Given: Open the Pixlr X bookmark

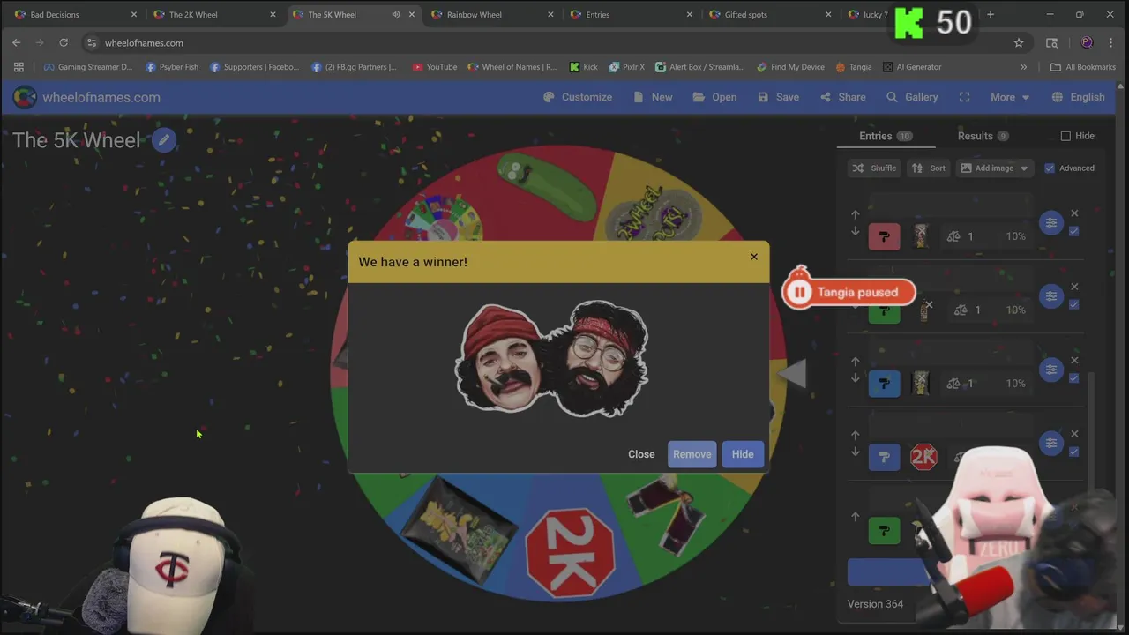Looking at the screenshot, I should (625, 67).
